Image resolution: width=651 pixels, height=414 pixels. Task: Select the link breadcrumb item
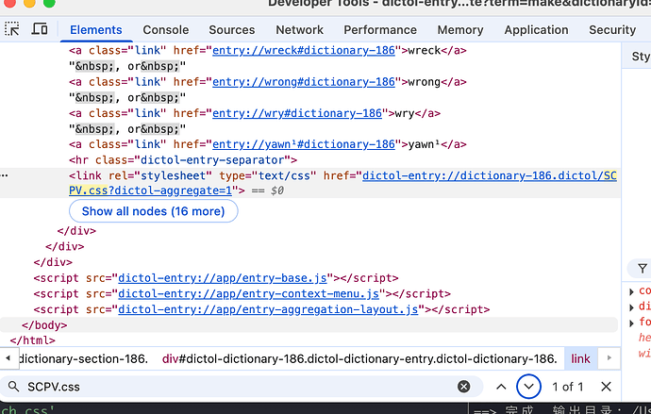[x=580, y=358]
